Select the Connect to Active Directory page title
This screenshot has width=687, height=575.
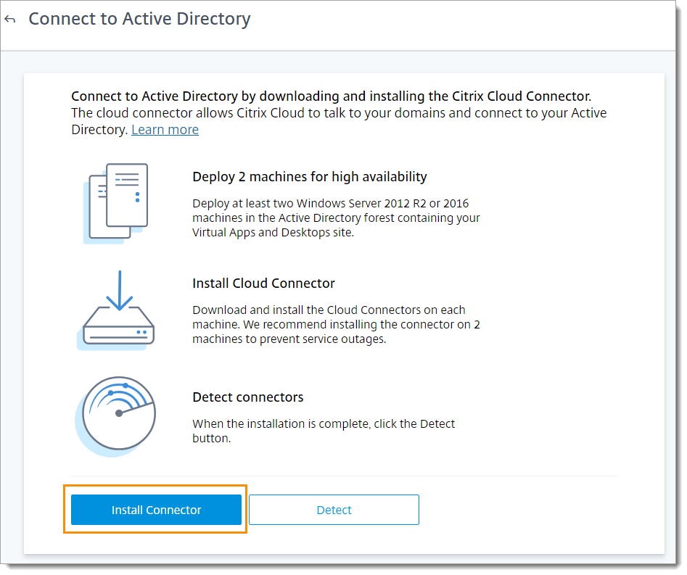click(139, 19)
